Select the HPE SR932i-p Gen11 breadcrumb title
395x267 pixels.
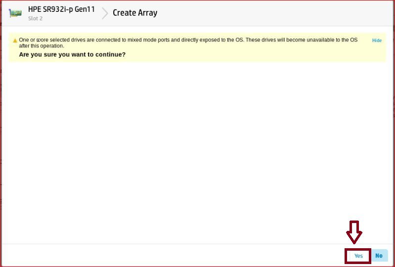[61, 9]
